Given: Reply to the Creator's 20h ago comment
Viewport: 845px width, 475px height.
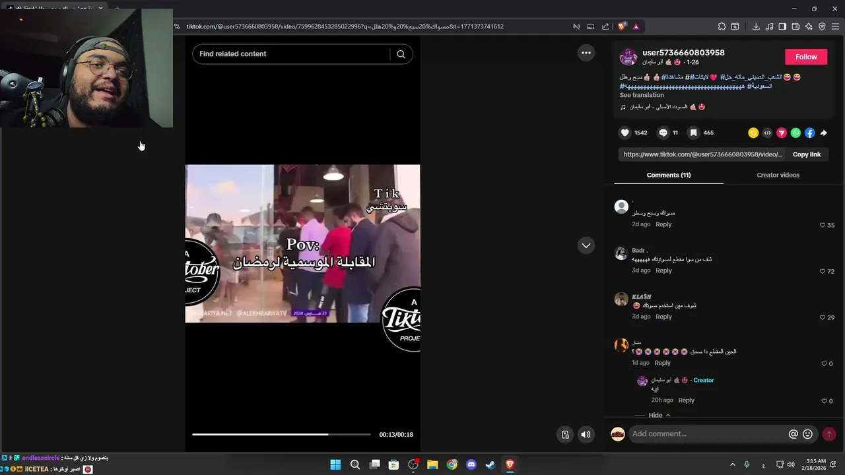Looking at the screenshot, I should point(687,400).
